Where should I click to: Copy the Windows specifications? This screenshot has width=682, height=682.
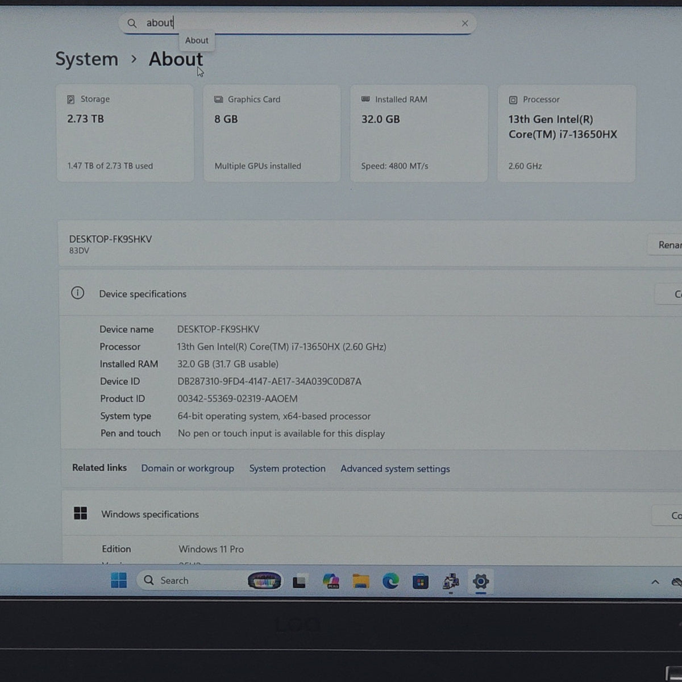click(x=667, y=515)
